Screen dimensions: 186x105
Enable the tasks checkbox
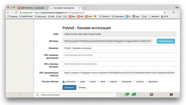pyautogui.click(x=99, y=82)
